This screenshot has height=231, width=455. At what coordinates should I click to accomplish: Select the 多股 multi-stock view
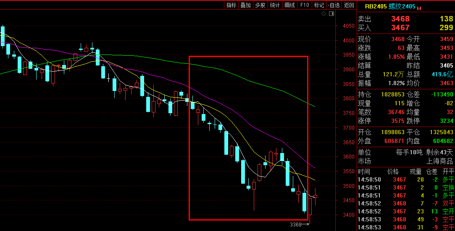click(x=260, y=5)
